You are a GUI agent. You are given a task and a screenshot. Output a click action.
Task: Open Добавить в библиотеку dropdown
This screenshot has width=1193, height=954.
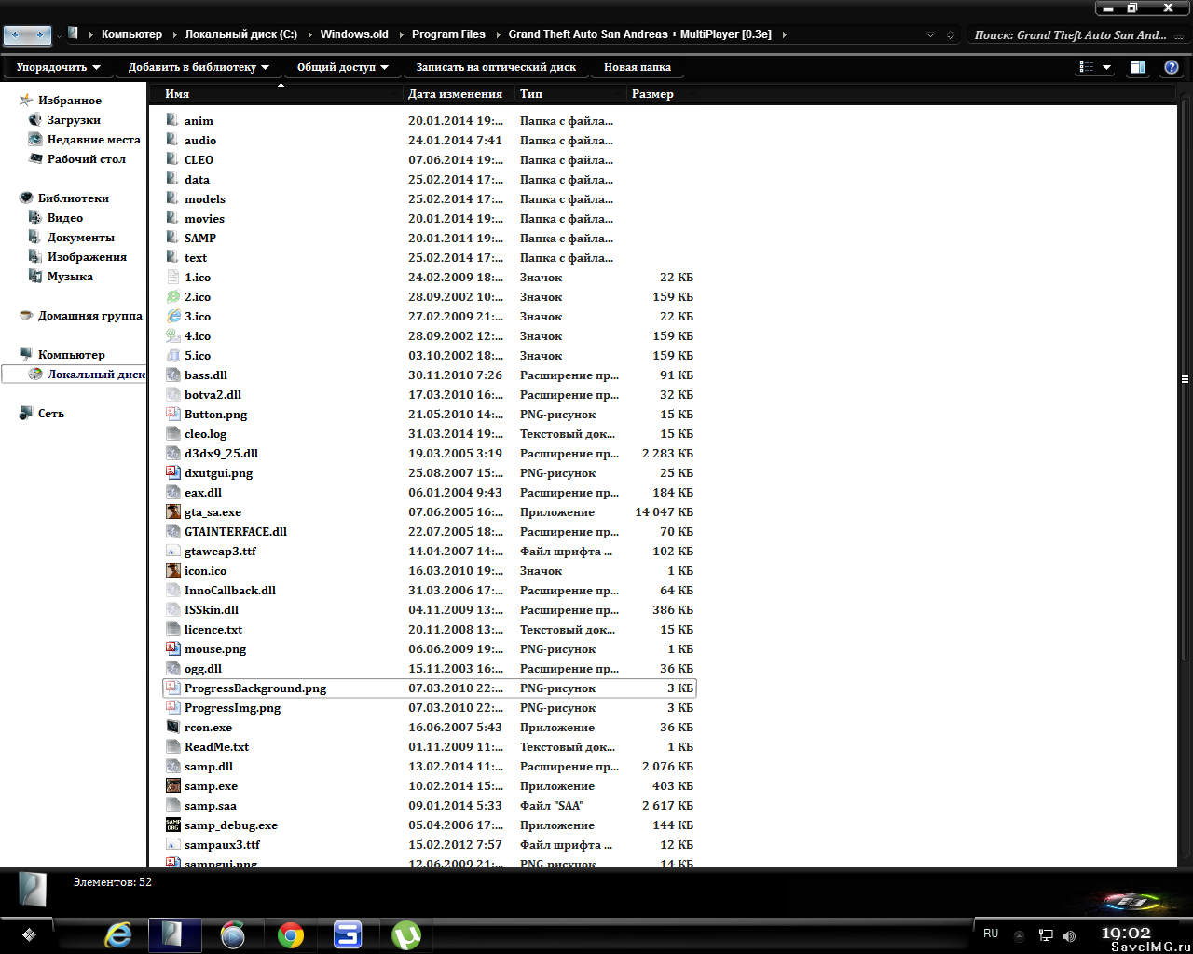[x=199, y=67]
